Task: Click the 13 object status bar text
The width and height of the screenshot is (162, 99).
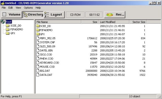Action: pos(135,96)
